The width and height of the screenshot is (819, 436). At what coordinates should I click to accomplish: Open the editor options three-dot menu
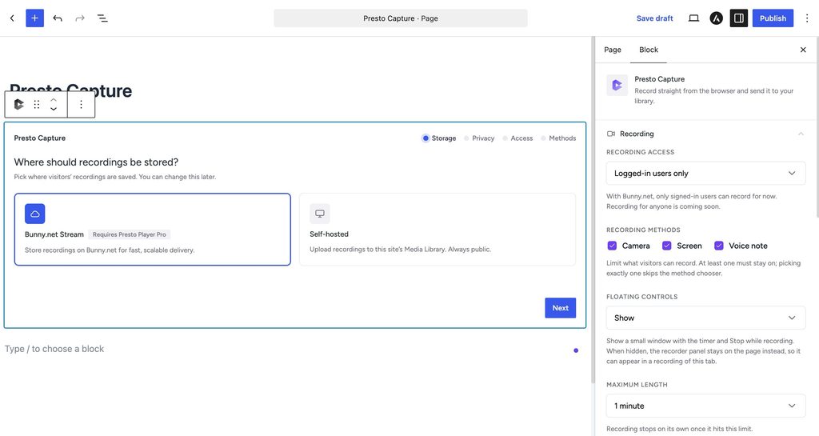[x=807, y=18]
